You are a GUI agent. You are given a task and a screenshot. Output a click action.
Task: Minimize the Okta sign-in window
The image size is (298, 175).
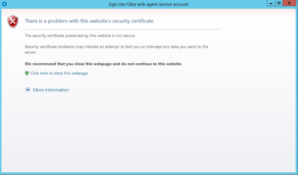pyautogui.click(x=271, y=3)
